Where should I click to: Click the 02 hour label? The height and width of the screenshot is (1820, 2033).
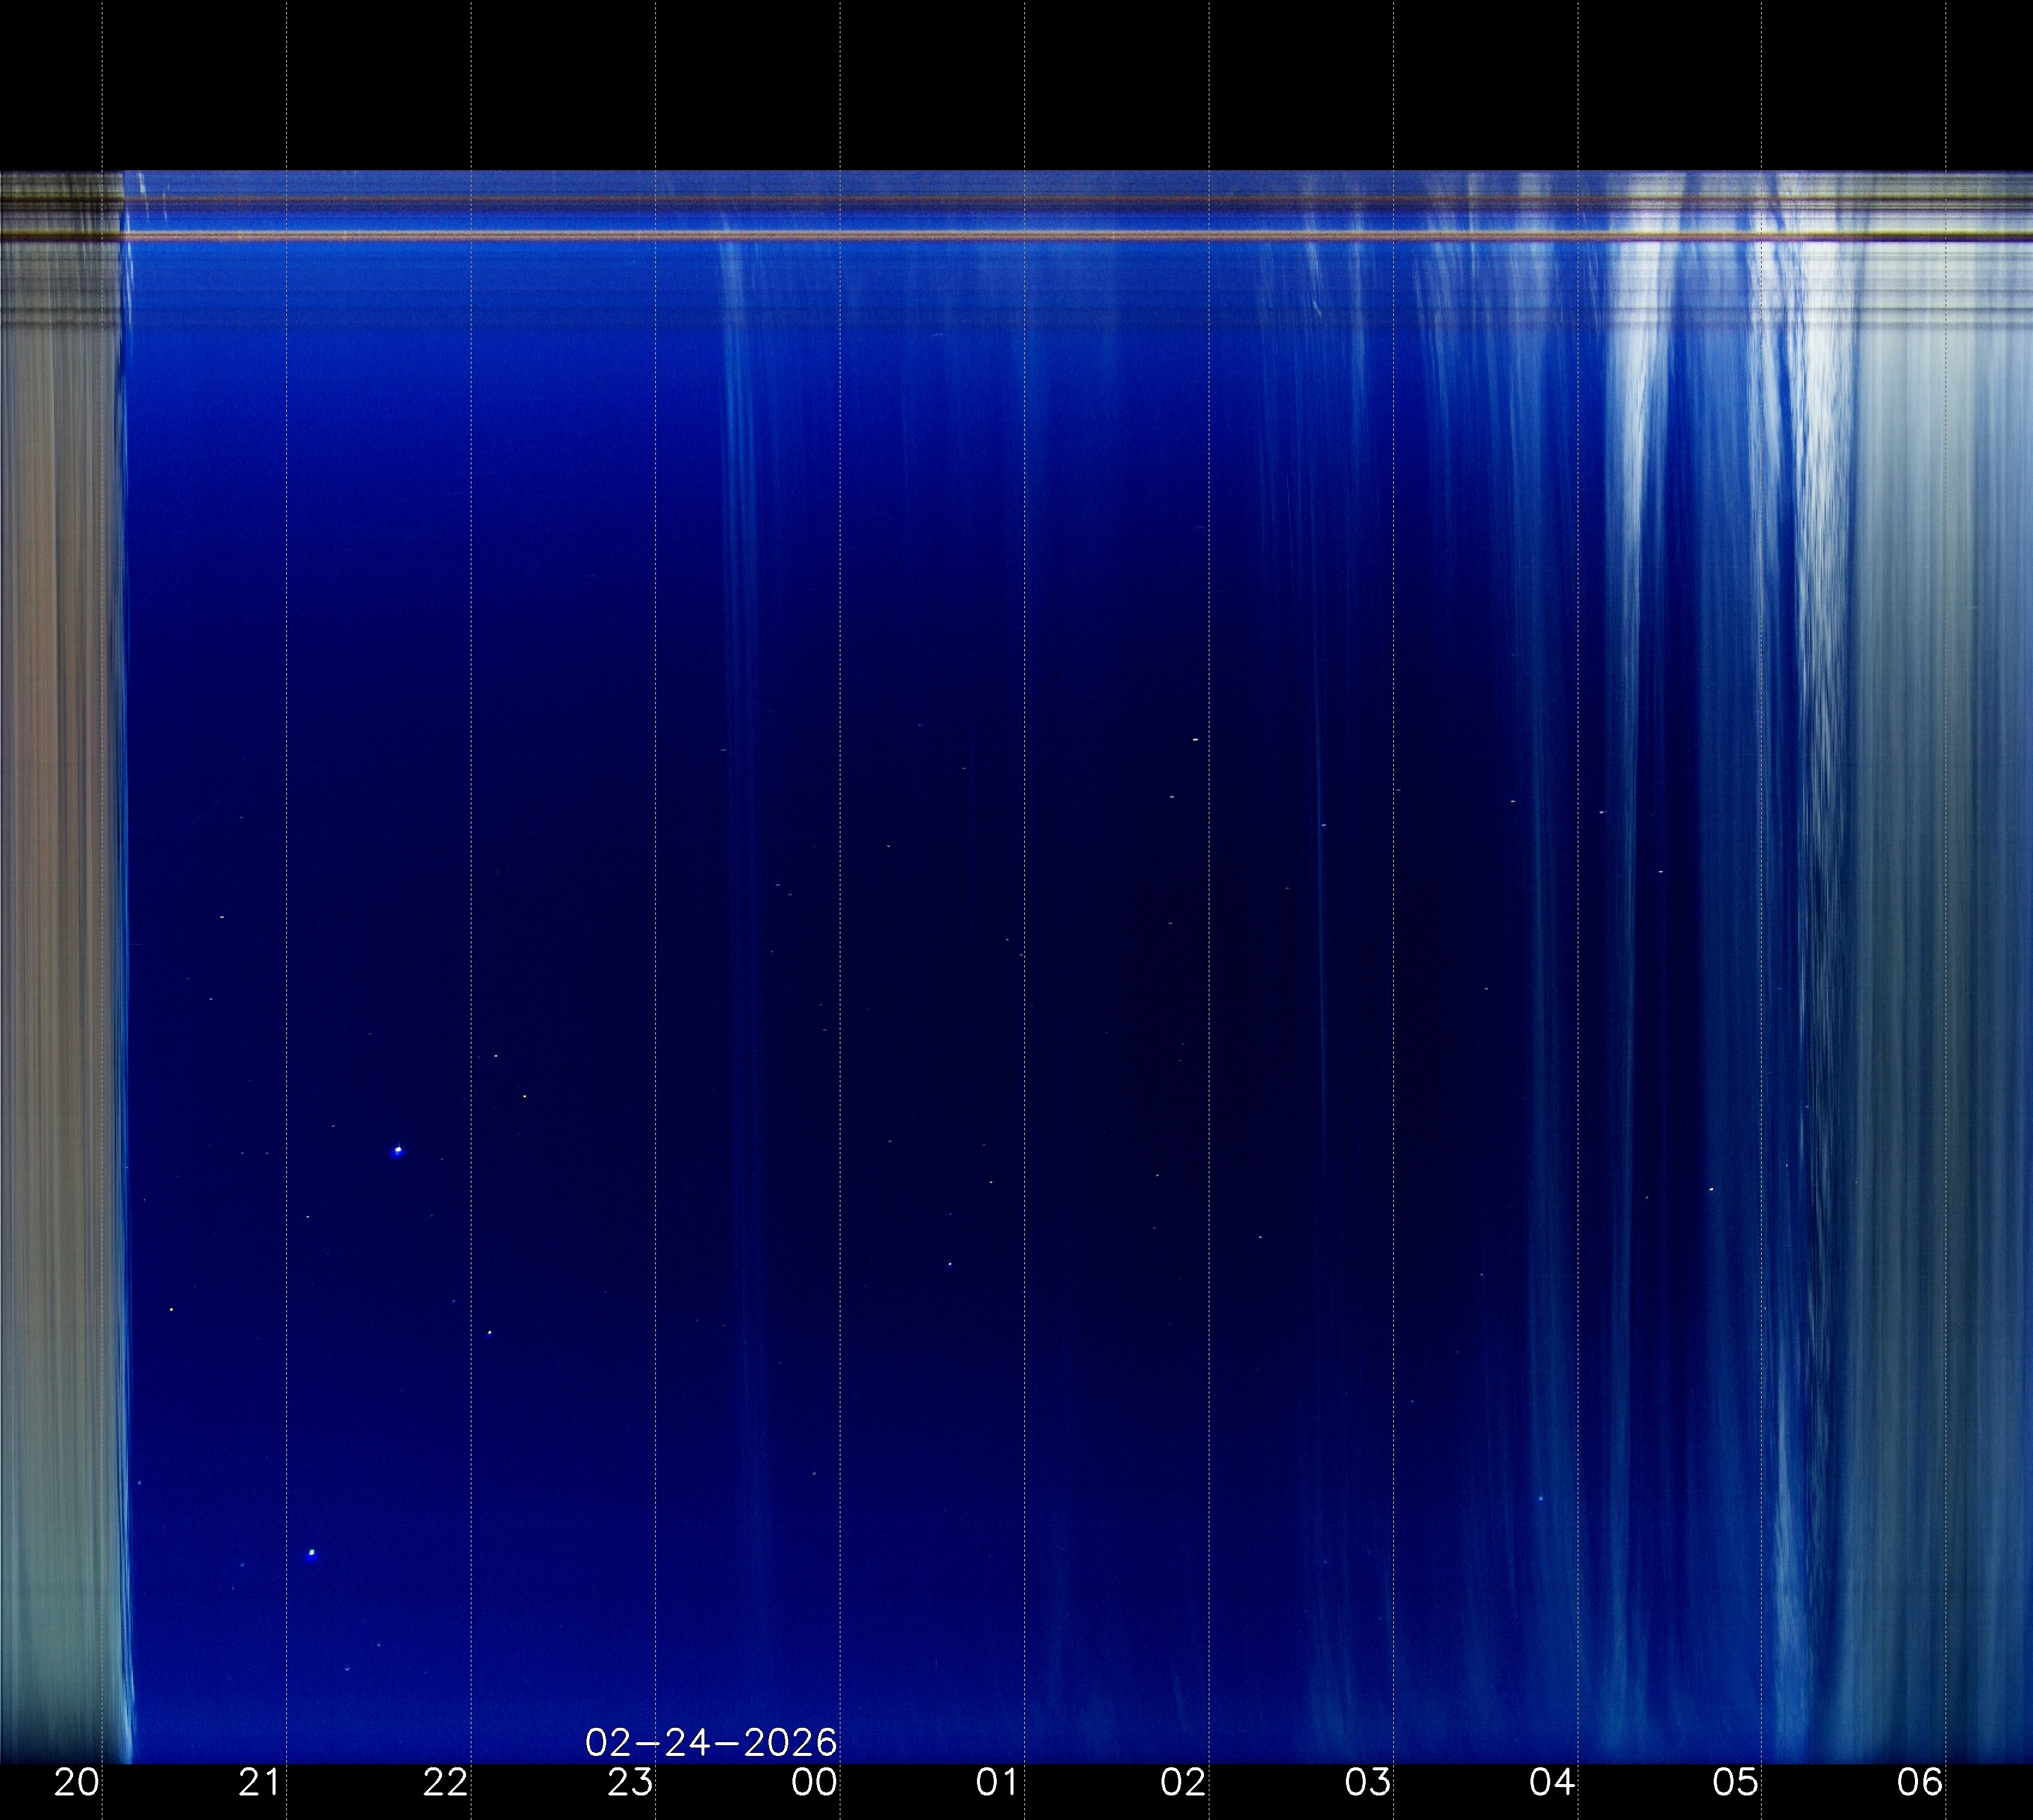(1184, 1782)
